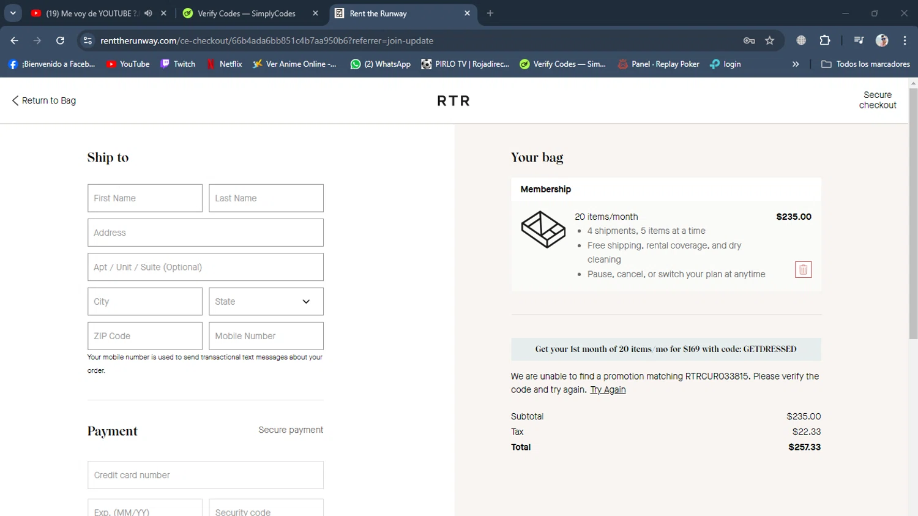The height and width of the screenshot is (516, 918).
Task: Click the Secure checkout label
Action: [878, 100]
